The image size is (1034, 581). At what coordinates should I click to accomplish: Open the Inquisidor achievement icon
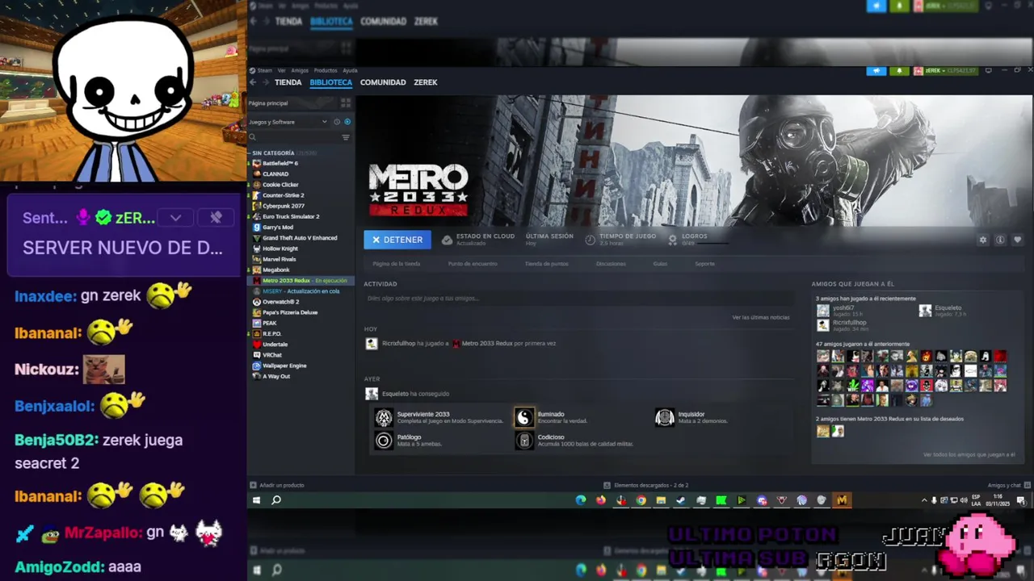tap(664, 417)
